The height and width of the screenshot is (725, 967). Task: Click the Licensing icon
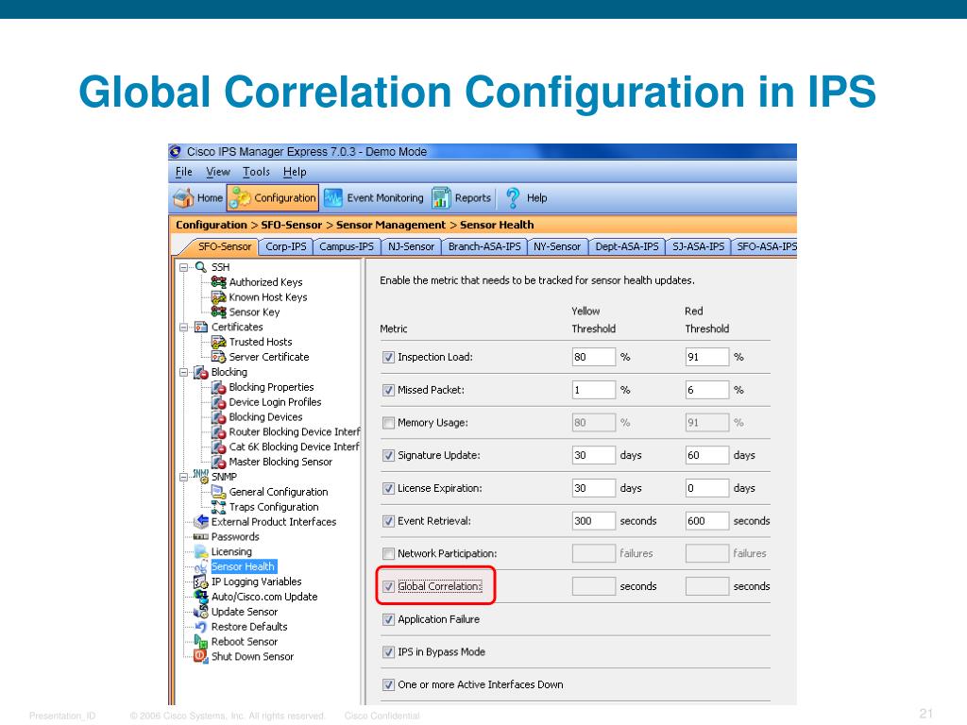tap(201, 551)
